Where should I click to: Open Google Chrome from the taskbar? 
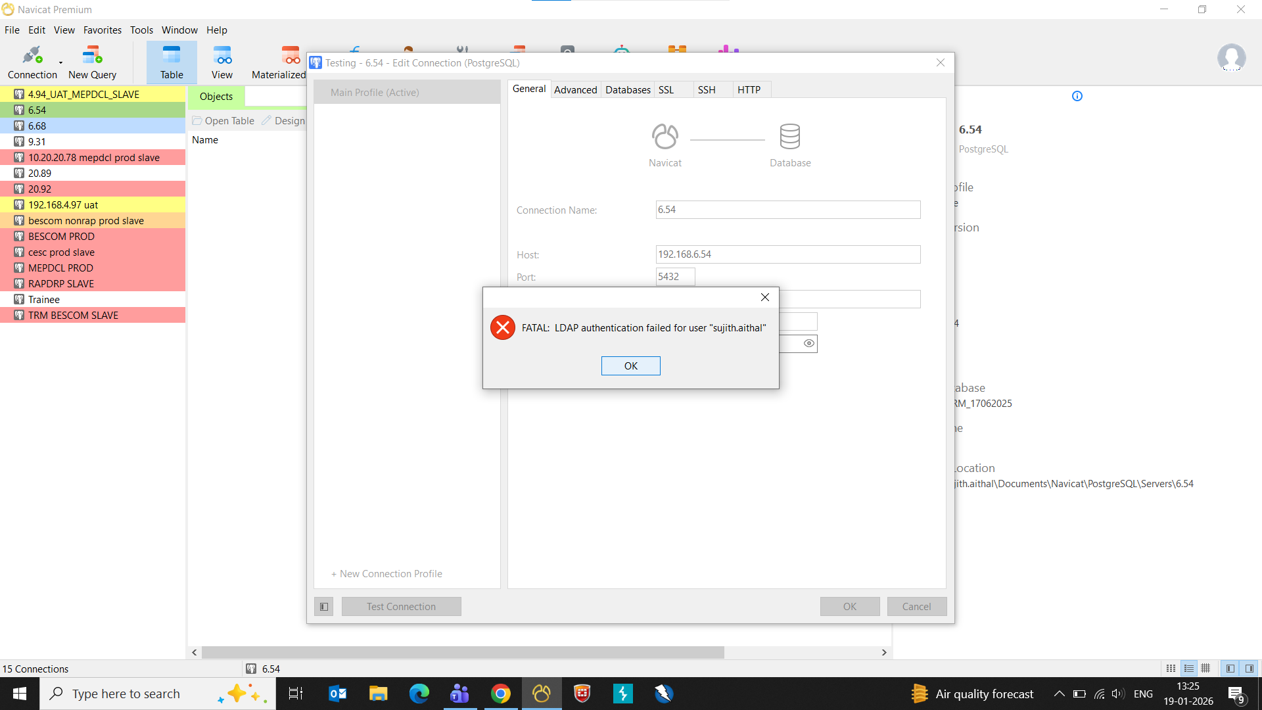(500, 694)
